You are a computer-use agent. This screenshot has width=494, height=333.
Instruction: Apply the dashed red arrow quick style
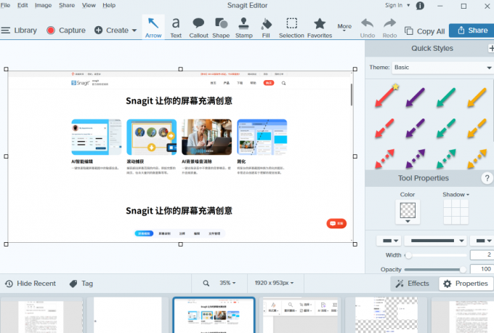pyautogui.click(x=384, y=128)
